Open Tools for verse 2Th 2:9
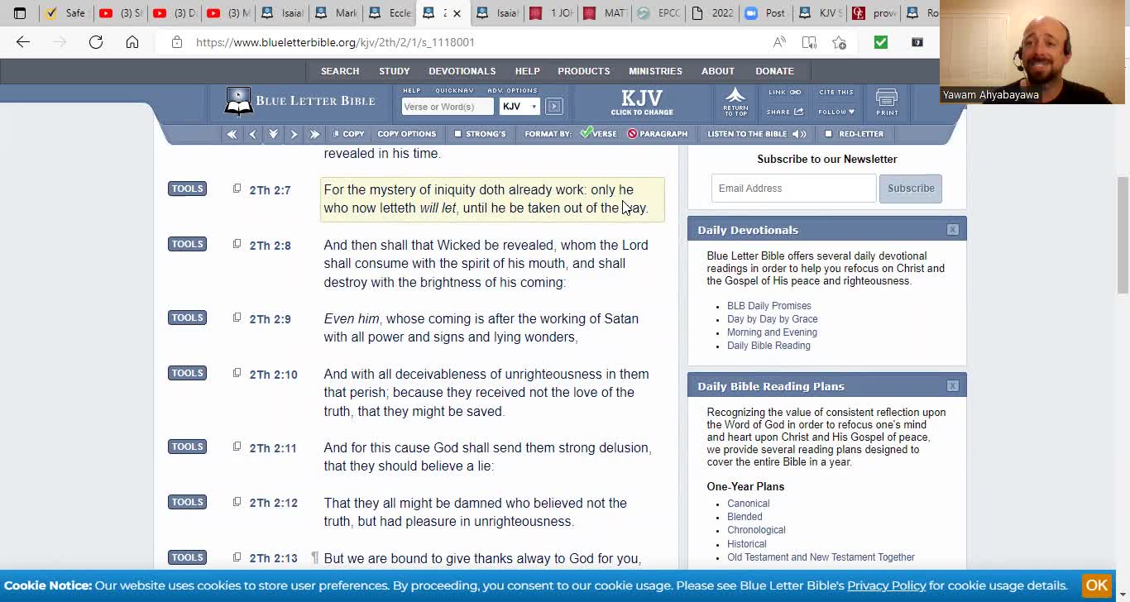This screenshot has width=1130, height=602. click(x=187, y=318)
